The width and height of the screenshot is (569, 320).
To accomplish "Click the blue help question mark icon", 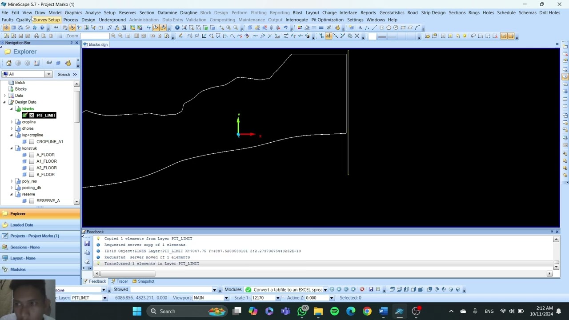I will 42,28.
